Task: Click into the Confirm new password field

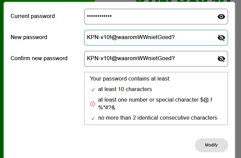Action: click(x=150, y=59)
